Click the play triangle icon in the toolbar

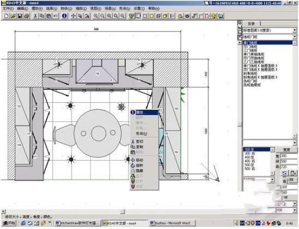coord(172,16)
